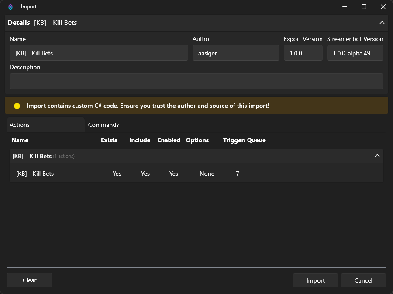Viewport: 393px width, 294px height.
Task: Click the Import button
Action: tap(315, 280)
